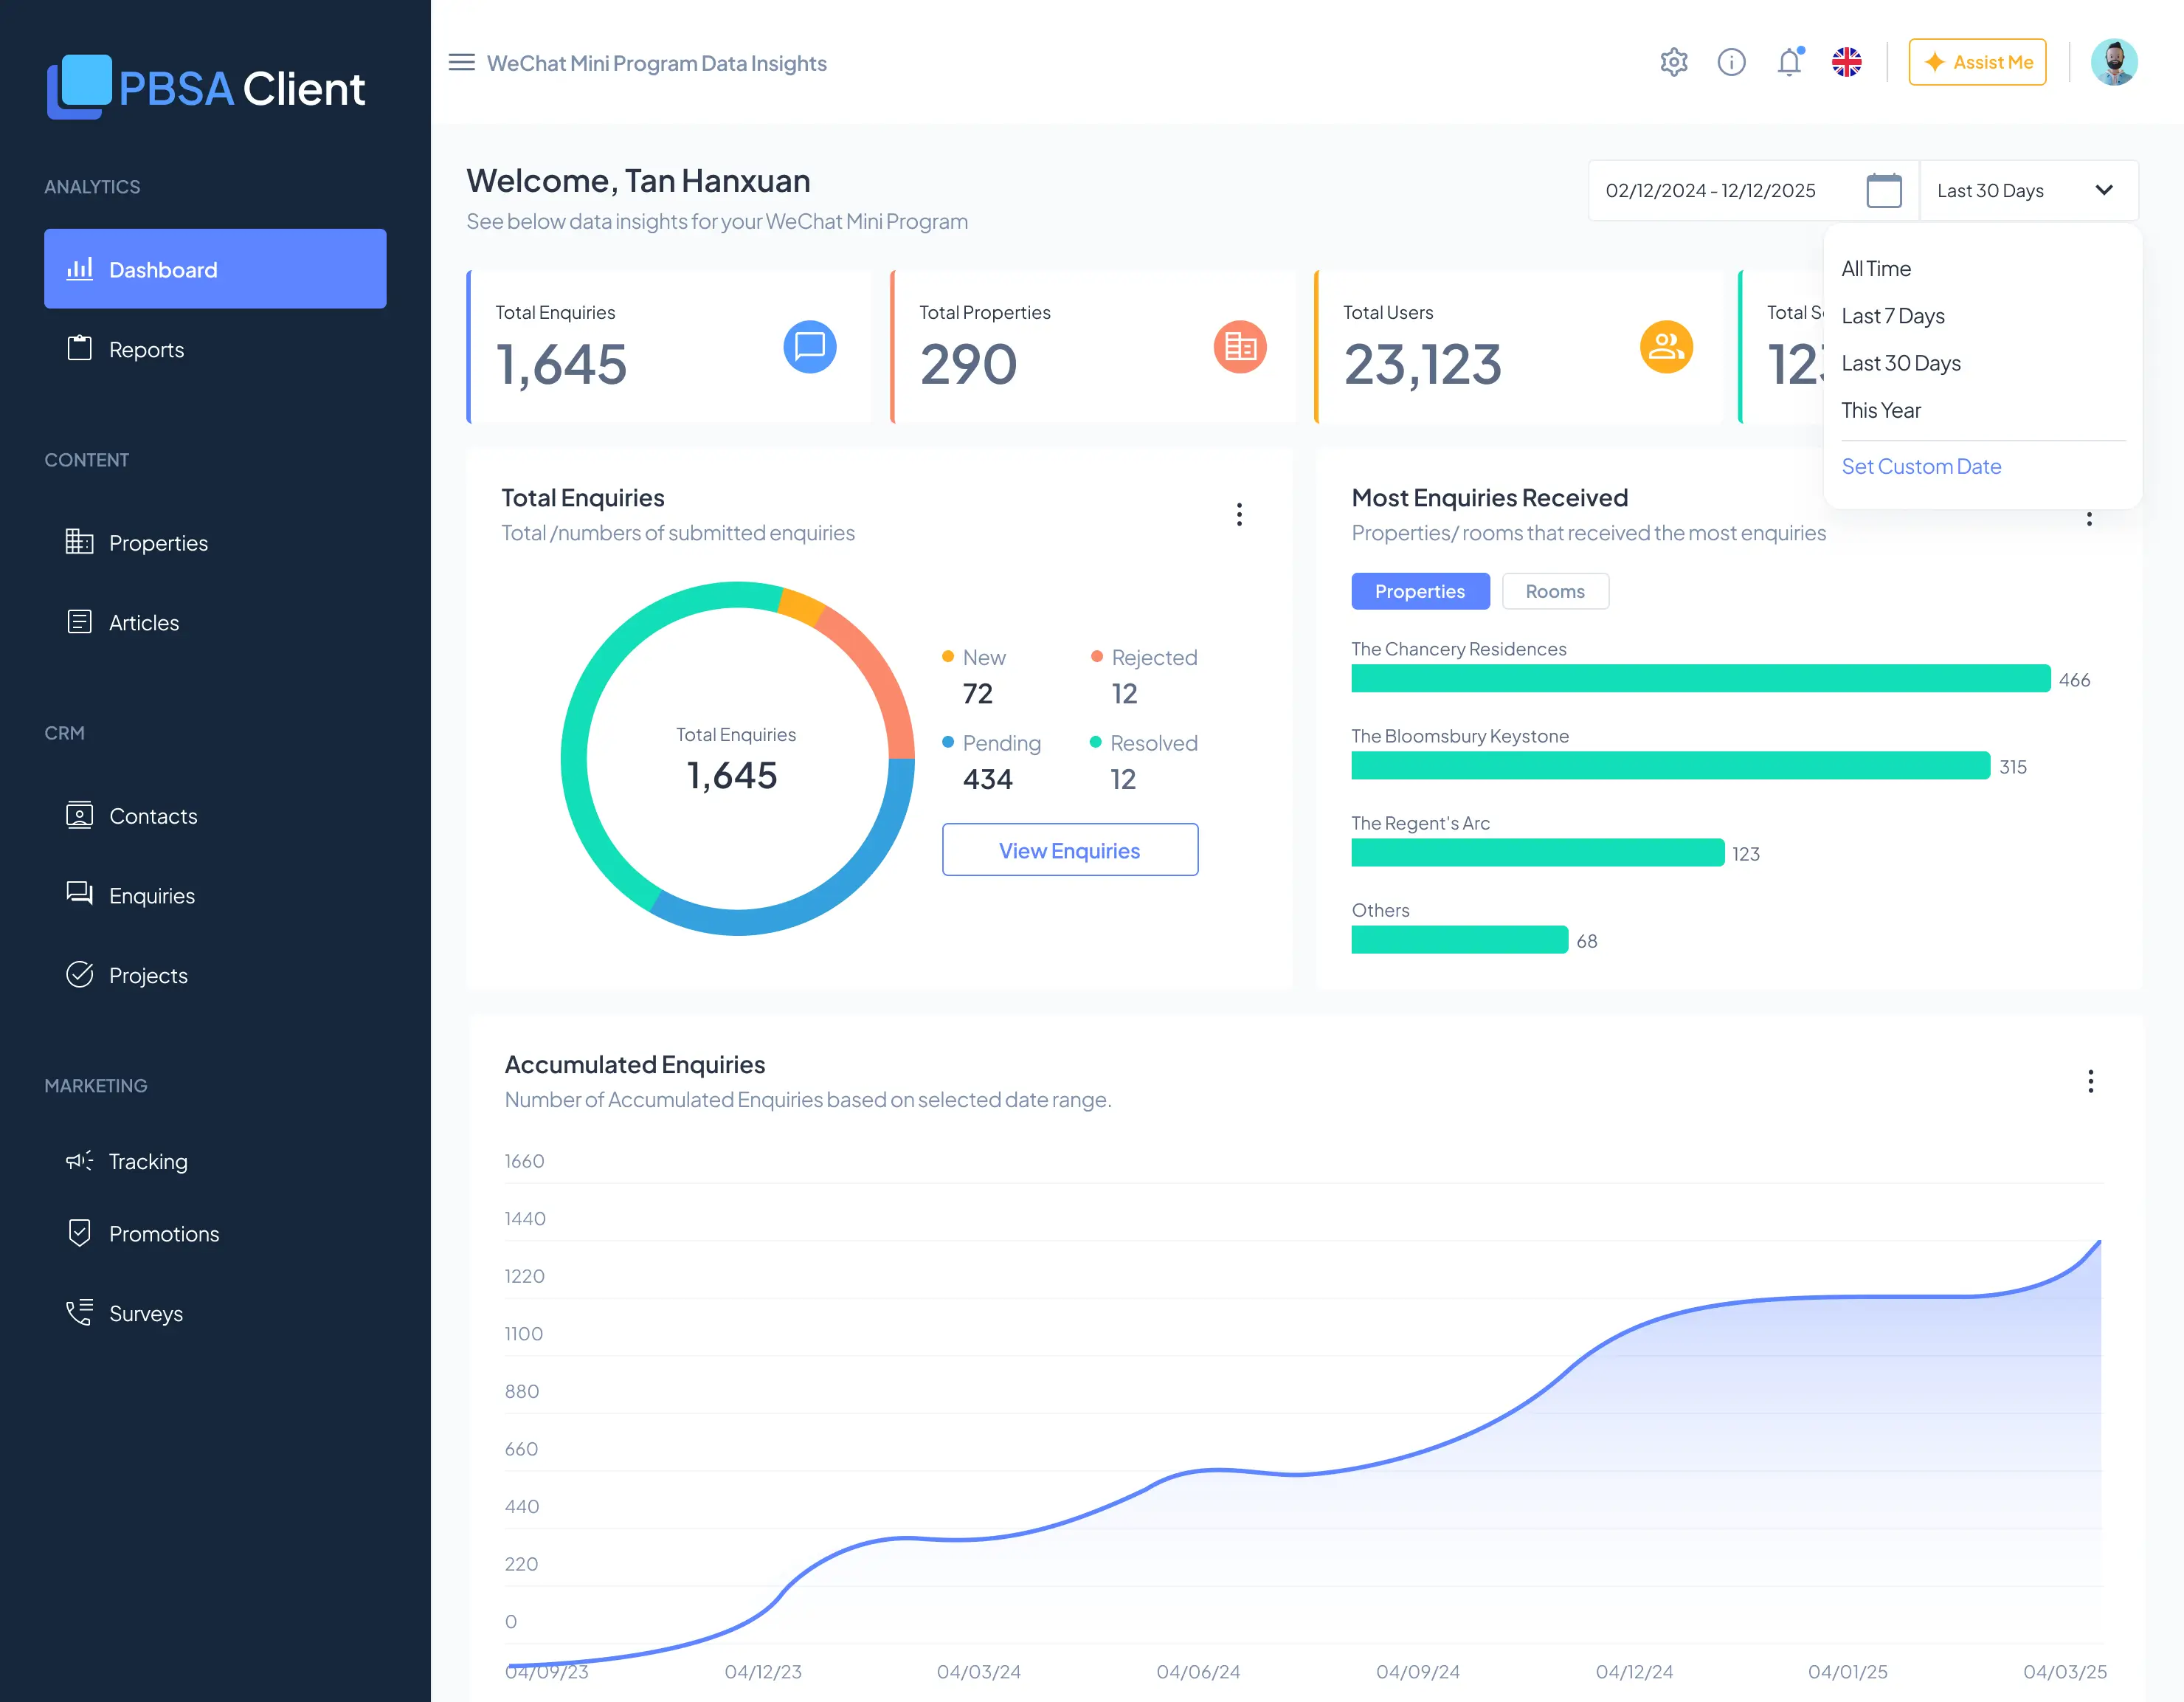The height and width of the screenshot is (1702, 2184).
Task: Click Set Custom Date link
Action: point(1921,466)
